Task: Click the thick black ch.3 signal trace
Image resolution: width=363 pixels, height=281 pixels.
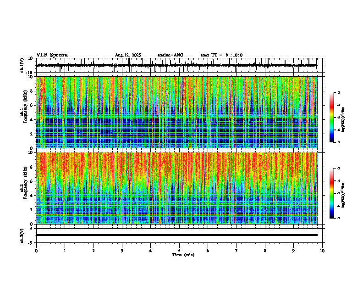Action: [176, 235]
